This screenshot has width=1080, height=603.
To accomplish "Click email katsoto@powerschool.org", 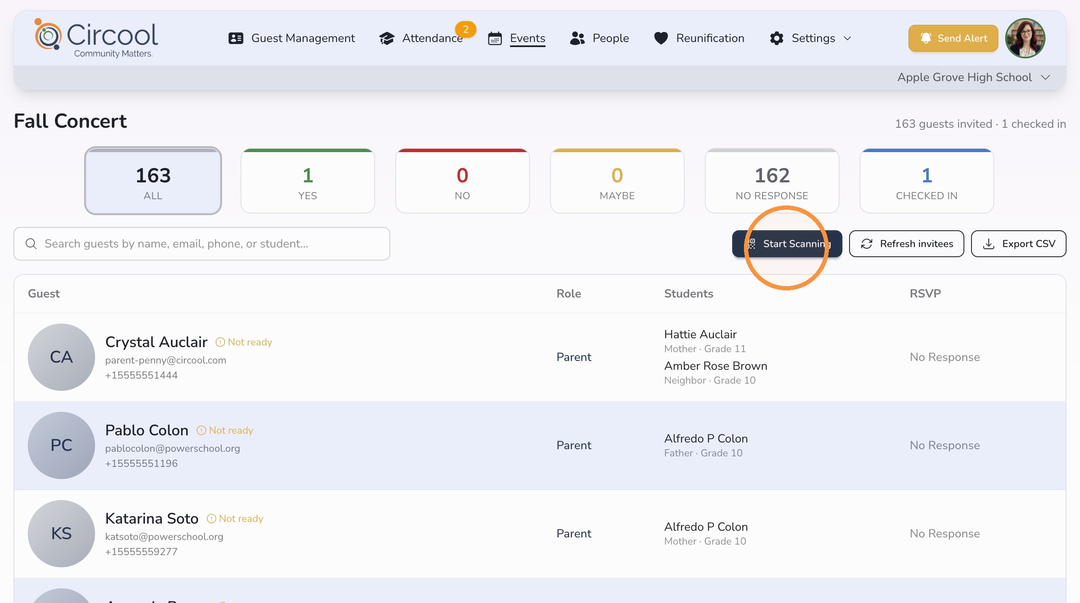I will point(164,537).
